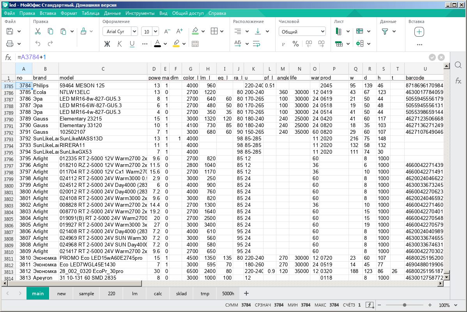
Task: Click the filter funnel icon
Action: [x=385, y=32]
